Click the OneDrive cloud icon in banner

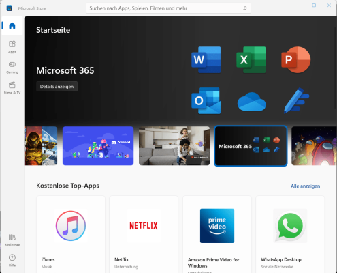(x=251, y=102)
